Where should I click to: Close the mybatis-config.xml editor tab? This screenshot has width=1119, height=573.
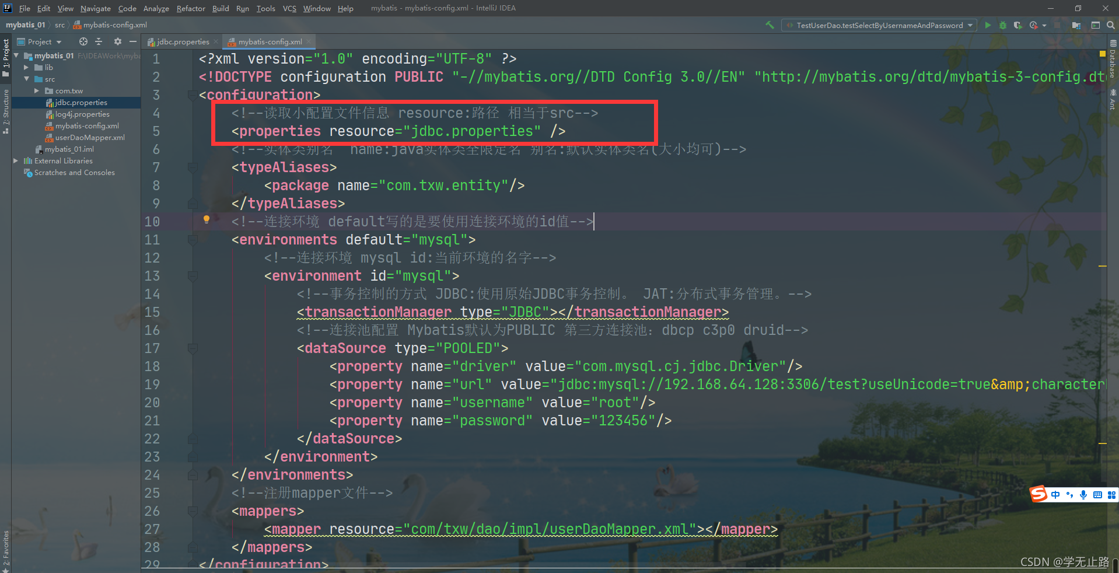pos(309,41)
